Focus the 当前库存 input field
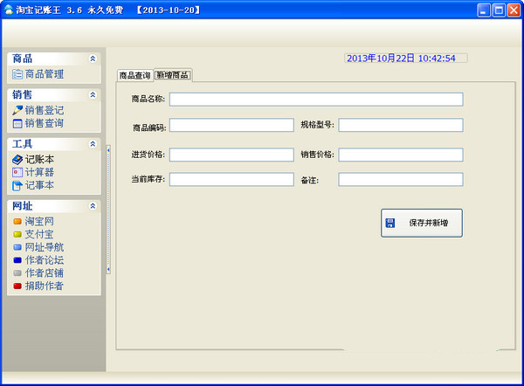Viewport: 524px width, 386px height. (231, 180)
